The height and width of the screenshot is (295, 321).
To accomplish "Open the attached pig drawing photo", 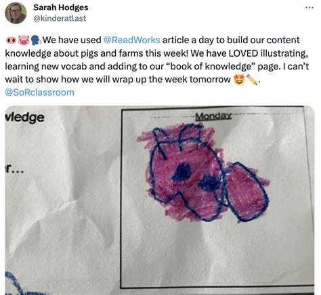I will click(x=160, y=200).
